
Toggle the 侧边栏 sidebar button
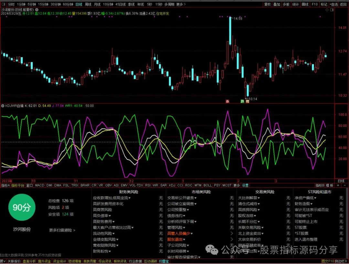pos(340,261)
